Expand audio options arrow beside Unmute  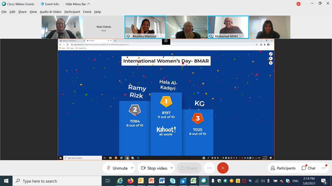pyautogui.click(x=132, y=168)
